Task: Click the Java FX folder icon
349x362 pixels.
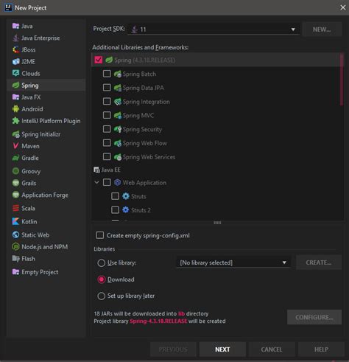Action: tap(15, 97)
